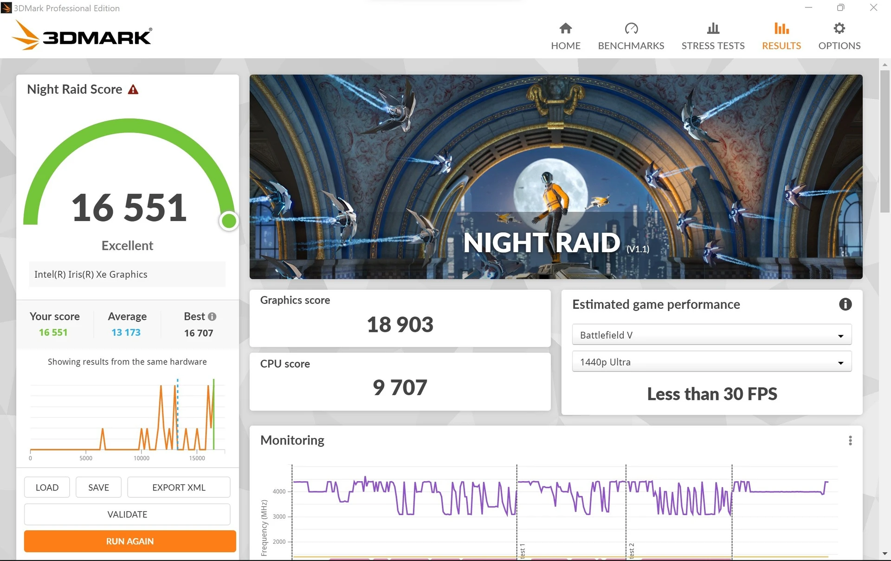Screen dimensions: 891x561
Task: Open the OPTIONS tab
Action: click(839, 36)
